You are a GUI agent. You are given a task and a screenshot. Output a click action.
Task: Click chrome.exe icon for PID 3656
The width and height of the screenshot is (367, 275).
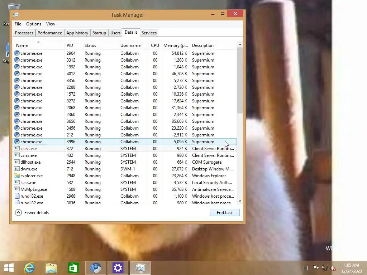[x=17, y=121]
